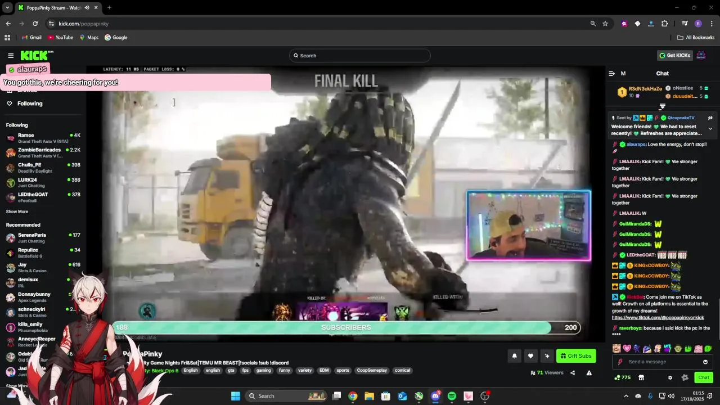Open the 775 channel points balance
The width and height of the screenshot is (720, 405).
point(622,377)
